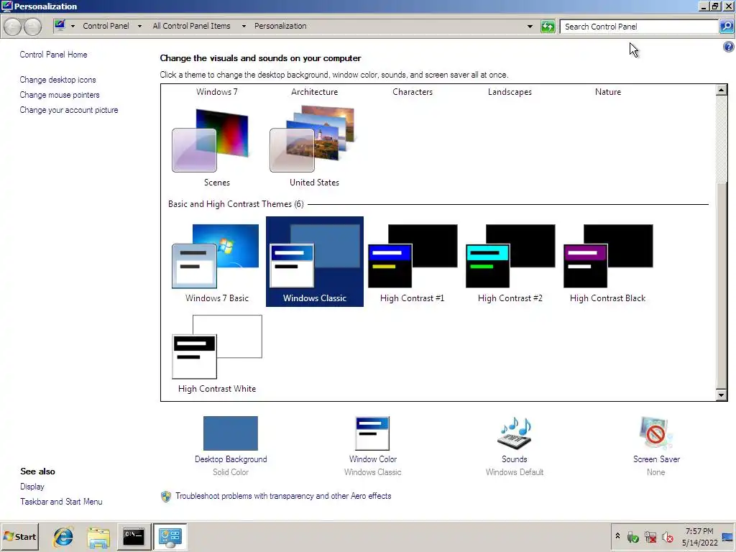Click the Nature theme label
The image size is (736, 552).
click(608, 92)
